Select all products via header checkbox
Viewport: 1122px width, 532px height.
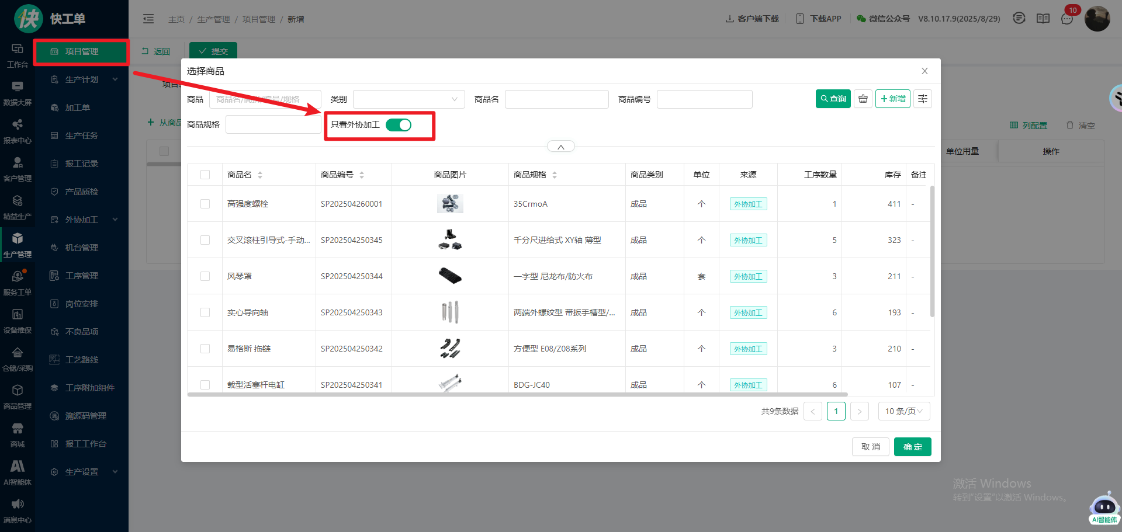[x=205, y=175]
